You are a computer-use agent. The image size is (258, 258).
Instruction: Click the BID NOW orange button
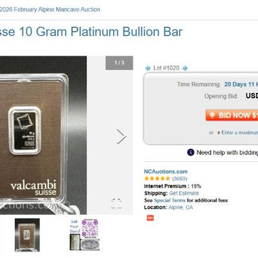232,115
